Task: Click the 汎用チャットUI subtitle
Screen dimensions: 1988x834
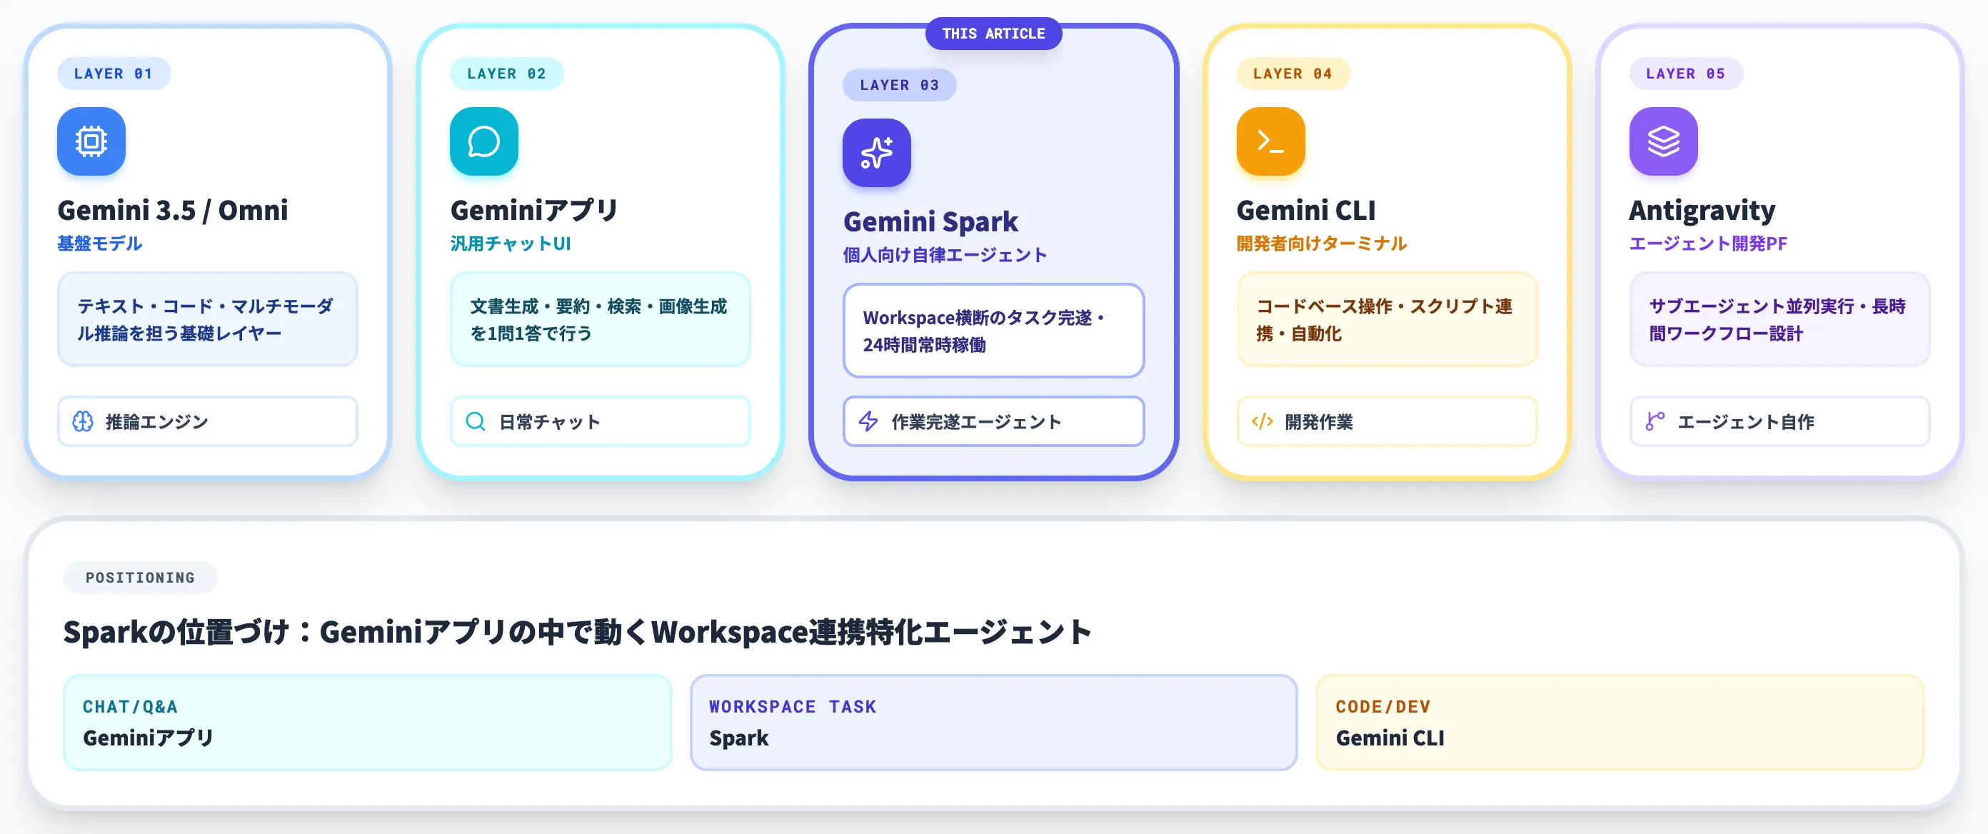Action: 510,243
